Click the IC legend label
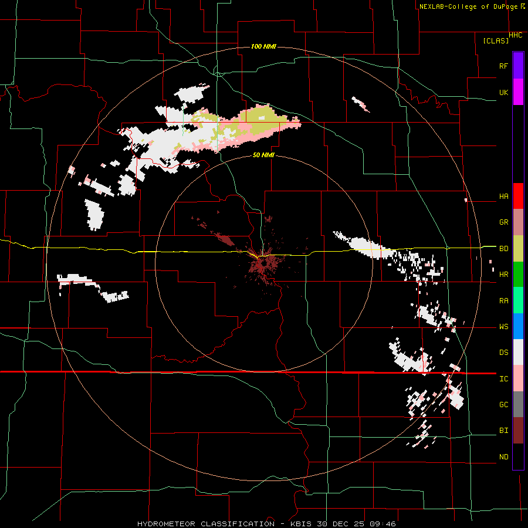This screenshot has height=528, width=528. pyautogui.click(x=504, y=379)
